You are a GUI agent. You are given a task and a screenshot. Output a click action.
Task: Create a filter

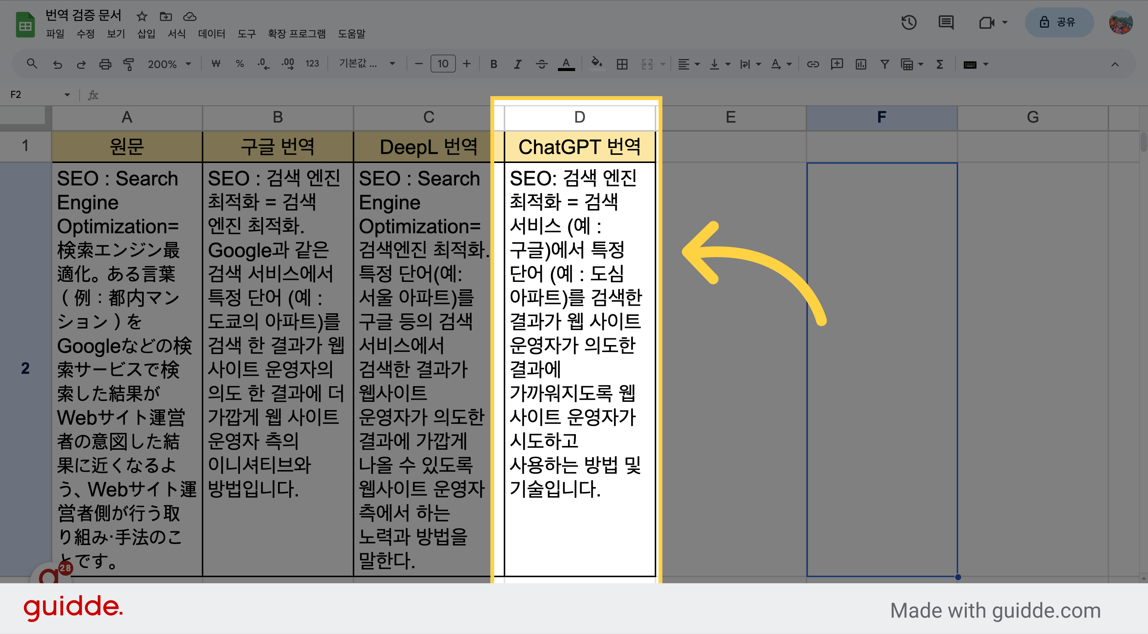[x=885, y=64]
